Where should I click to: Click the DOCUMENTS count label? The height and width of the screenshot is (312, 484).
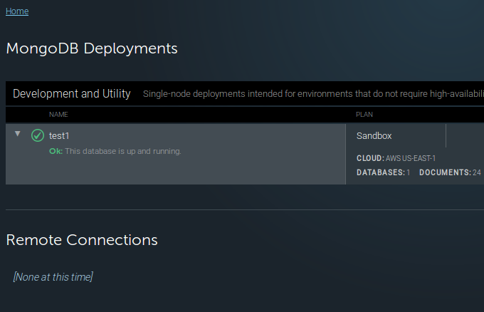point(445,172)
